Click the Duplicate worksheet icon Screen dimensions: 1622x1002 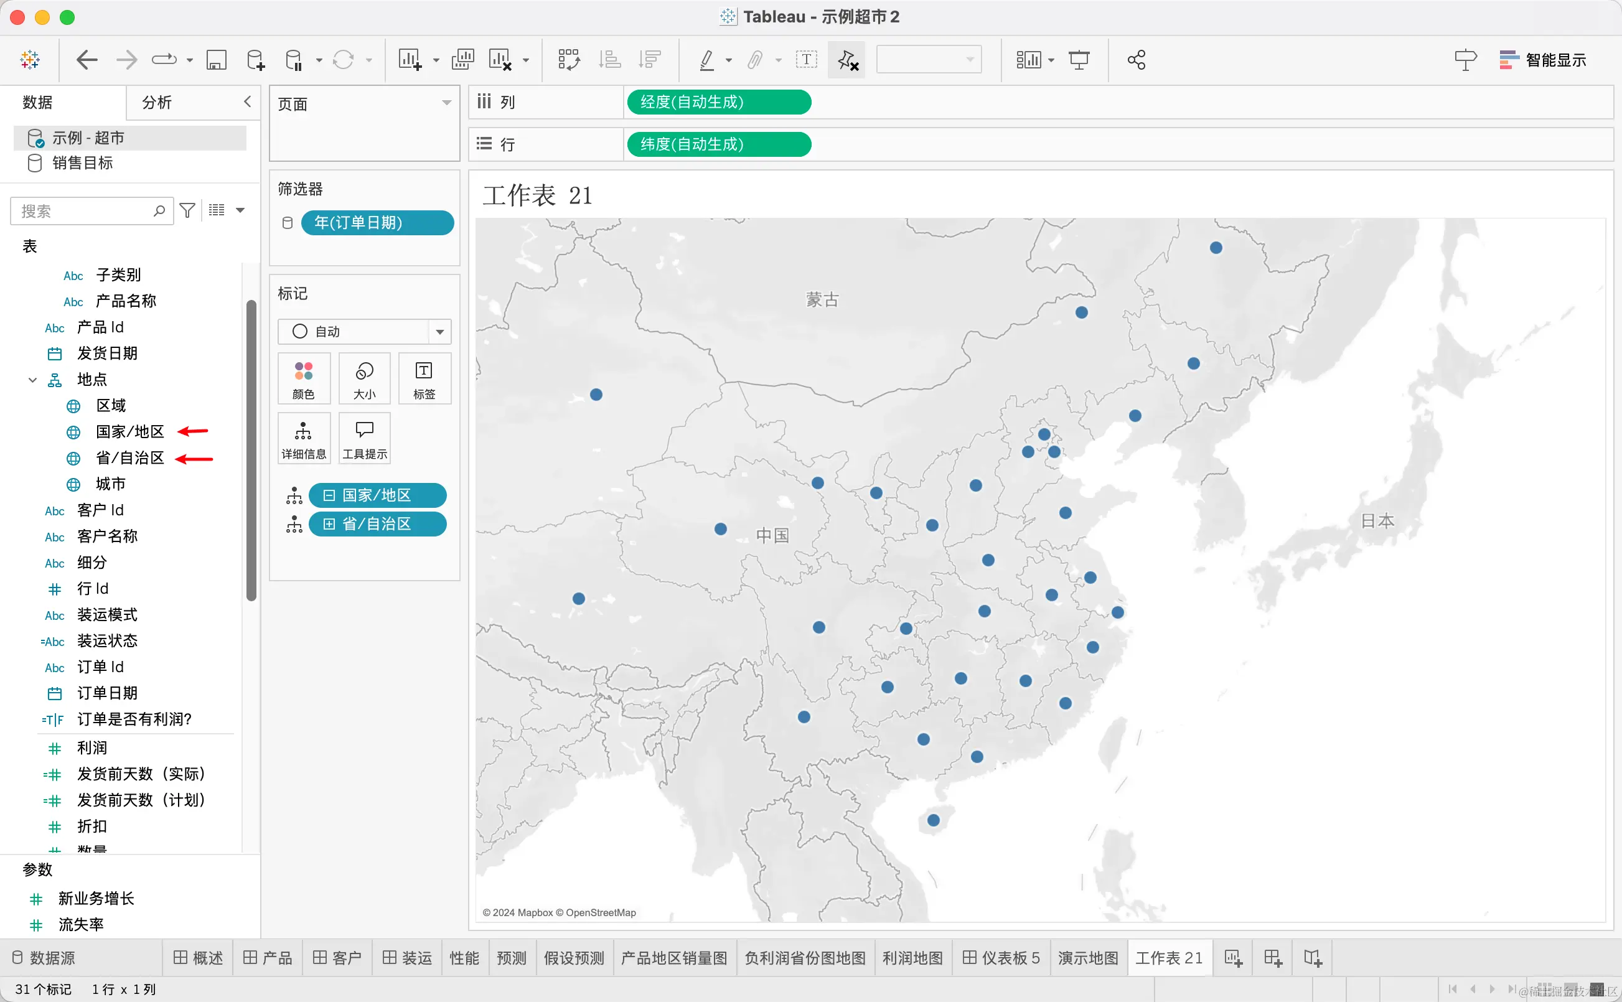coord(462,60)
